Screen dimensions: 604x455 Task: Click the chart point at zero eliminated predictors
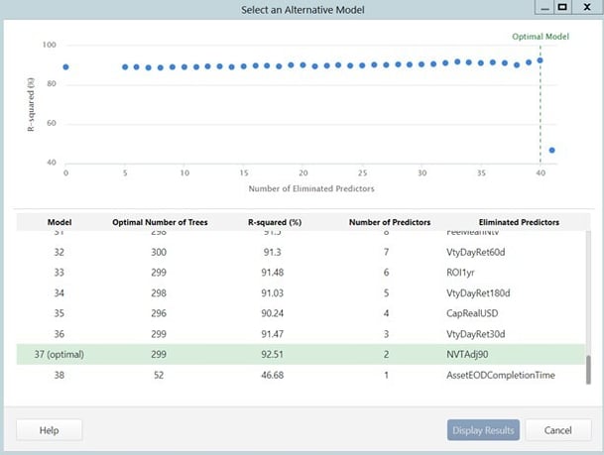coord(65,67)
